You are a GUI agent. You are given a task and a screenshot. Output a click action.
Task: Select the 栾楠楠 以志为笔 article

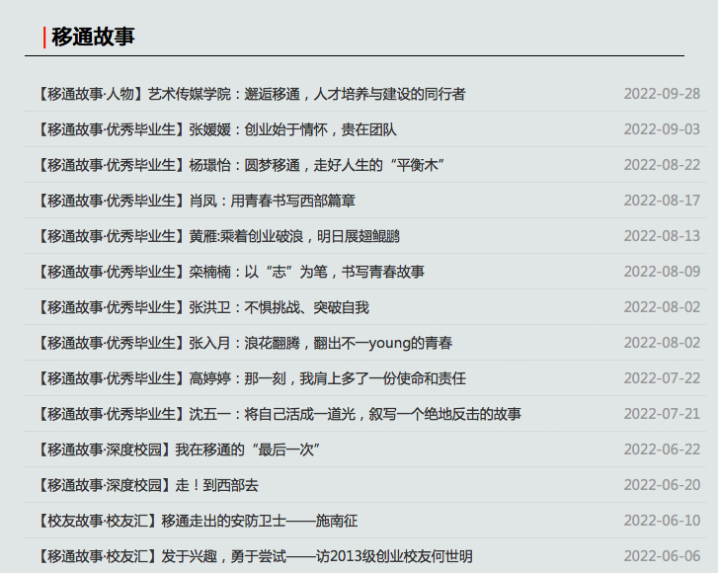pos(229,272)
